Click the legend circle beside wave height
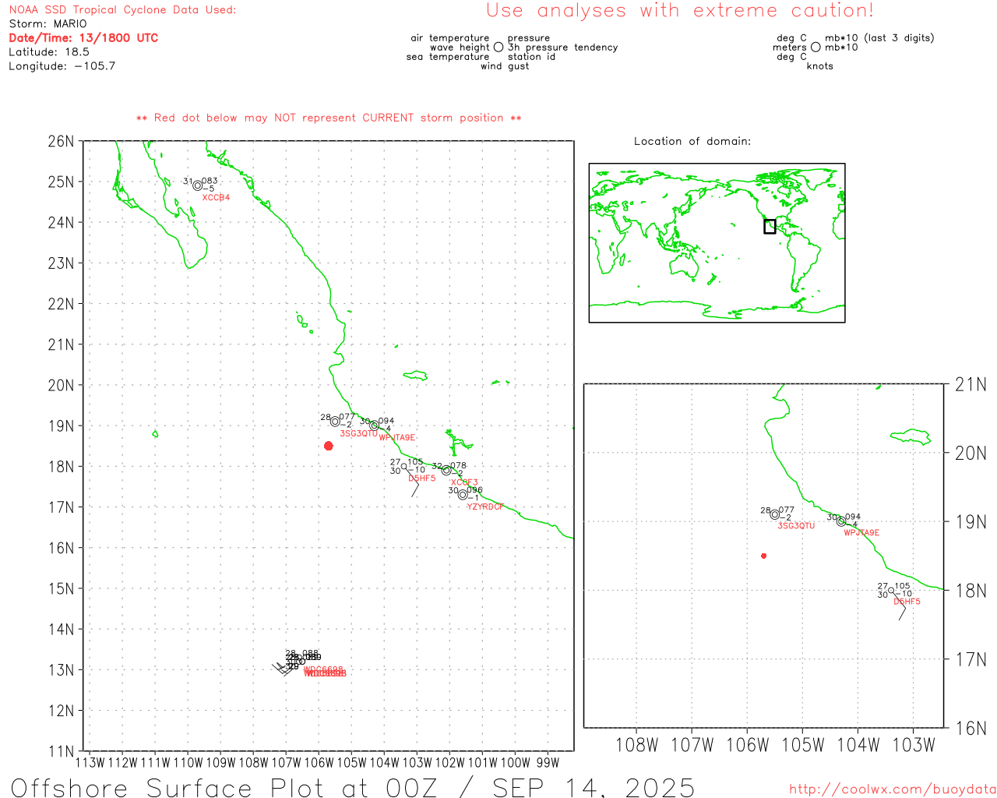Image resolution: width=997 pixels, height=798 pixels. pyautogui.click(x=498, y=47)
